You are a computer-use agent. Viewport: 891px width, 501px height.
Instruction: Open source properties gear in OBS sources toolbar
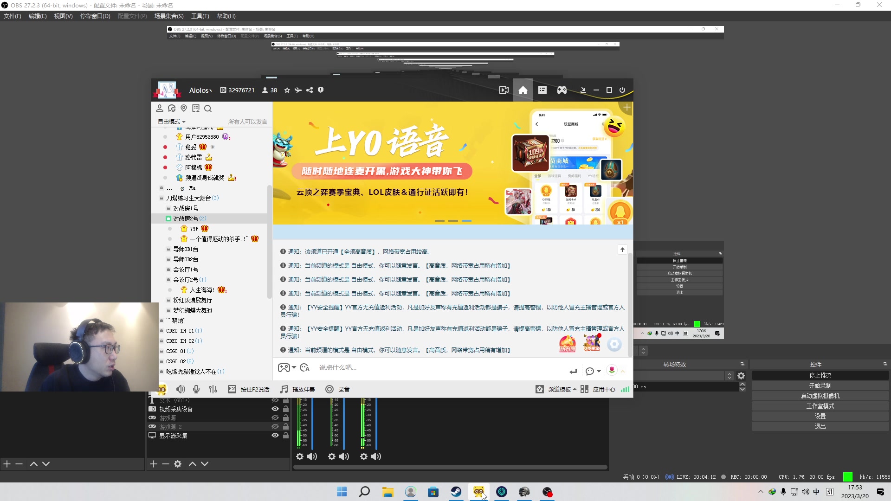178,464
